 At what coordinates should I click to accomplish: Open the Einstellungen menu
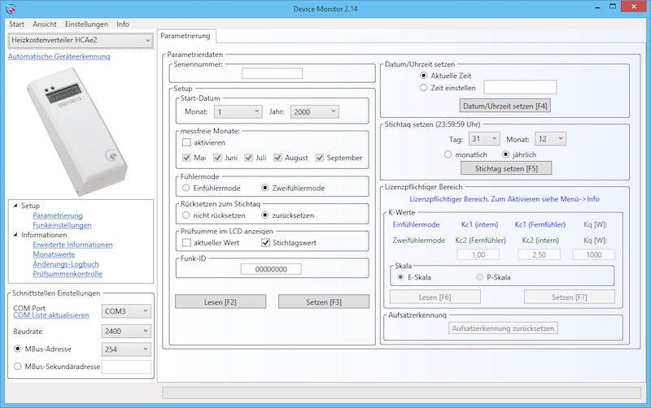[86, 24]
